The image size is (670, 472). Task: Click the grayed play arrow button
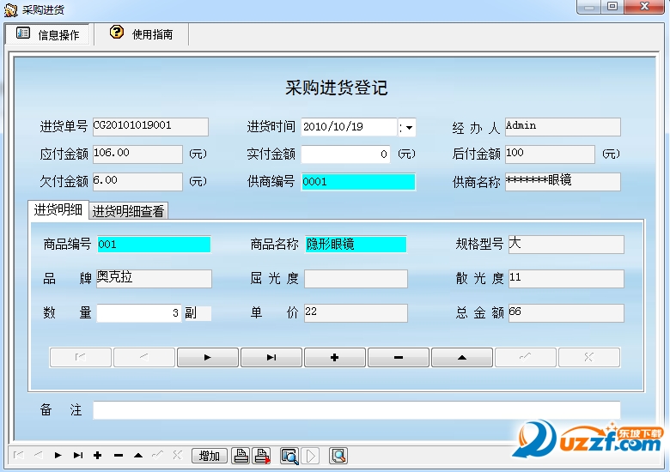click(x=311, y=456)
